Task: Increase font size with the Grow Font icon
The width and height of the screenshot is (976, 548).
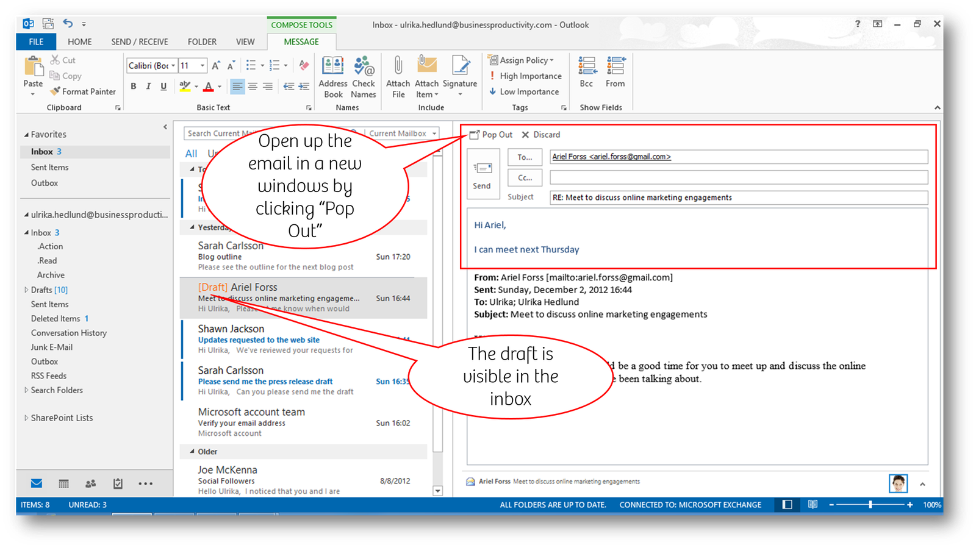Action: pyautogui.click(x=216, y=65)
